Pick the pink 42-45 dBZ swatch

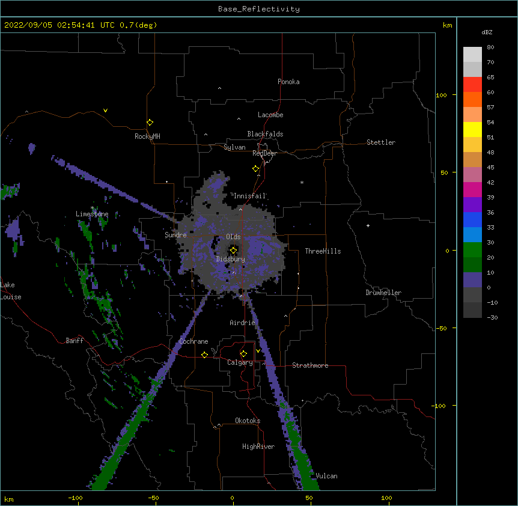pyautogui.click(x=472, y=175)
